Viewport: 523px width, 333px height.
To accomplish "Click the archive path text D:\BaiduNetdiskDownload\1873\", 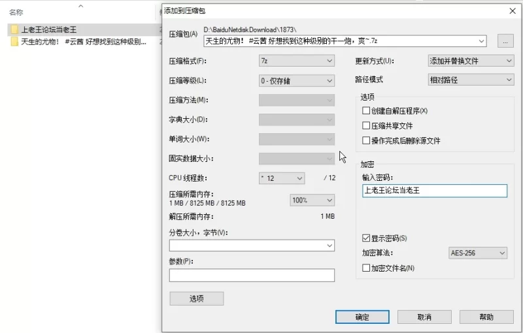I will pos(250,29).
